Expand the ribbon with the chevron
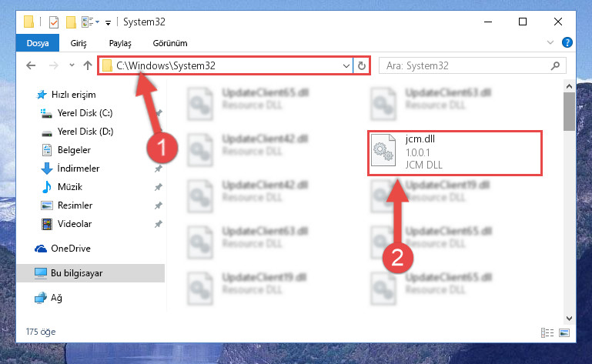592x364 pixels. coord(550,42)
